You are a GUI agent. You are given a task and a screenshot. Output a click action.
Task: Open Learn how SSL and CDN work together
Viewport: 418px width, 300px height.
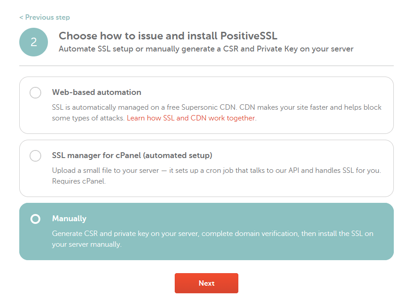click(191, 118)
